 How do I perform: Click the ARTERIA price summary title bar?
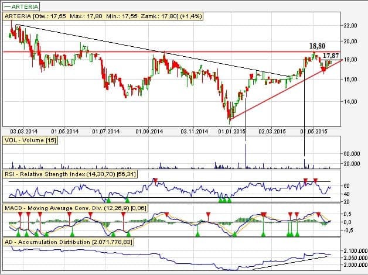click(x=105, y=17)
